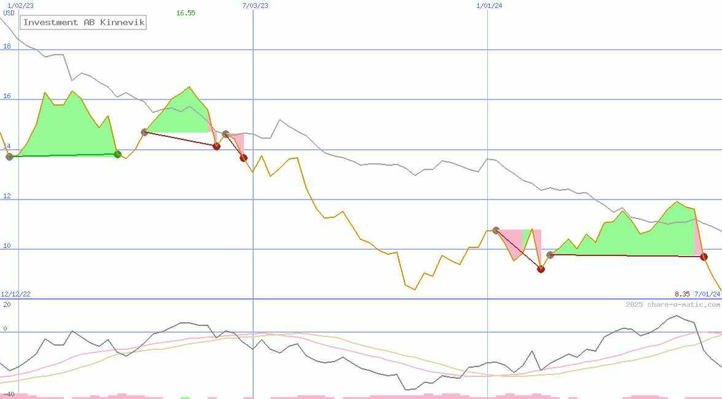Select the gray marker above the first pink wedge

pyautogui.click(x=225, y=133)
